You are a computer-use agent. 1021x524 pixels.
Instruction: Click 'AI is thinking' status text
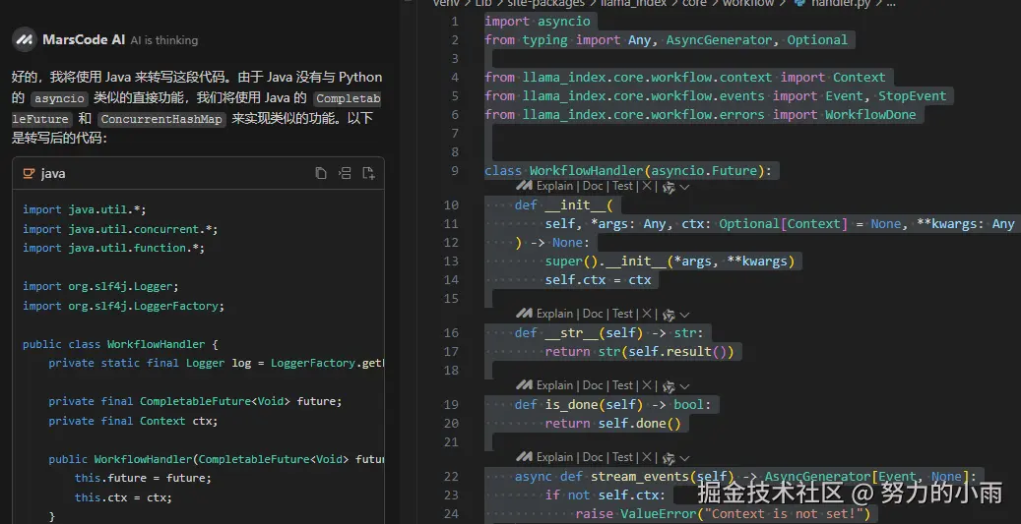pyautogui.click(x=164, y=40)
